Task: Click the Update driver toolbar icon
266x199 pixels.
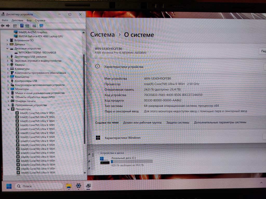Action: (34, 26)
